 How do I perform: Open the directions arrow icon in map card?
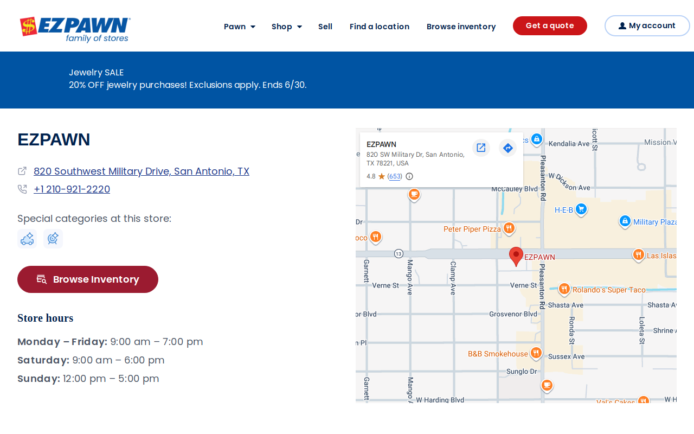(507, 148)
